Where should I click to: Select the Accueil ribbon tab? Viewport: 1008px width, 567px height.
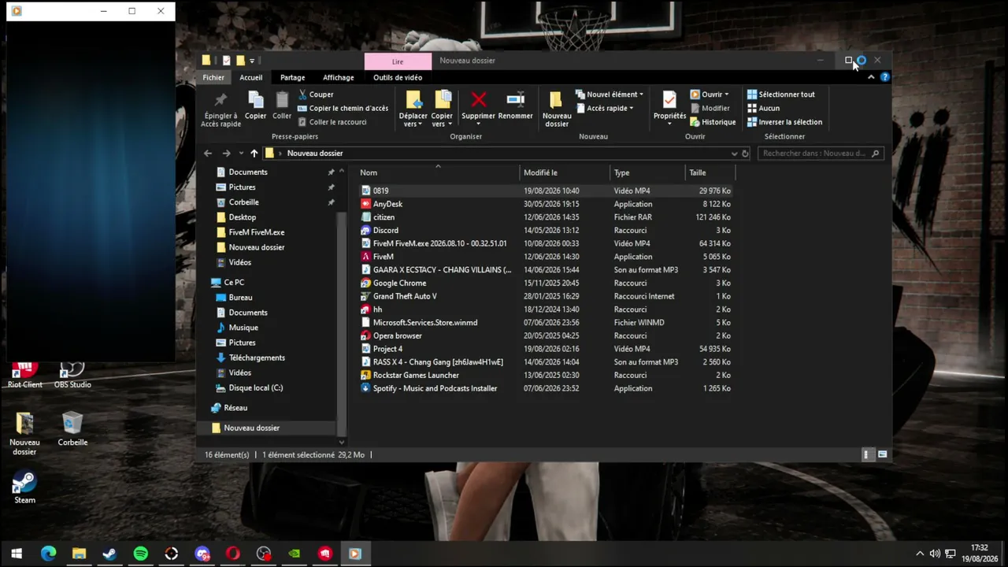[x=251, y=77]
